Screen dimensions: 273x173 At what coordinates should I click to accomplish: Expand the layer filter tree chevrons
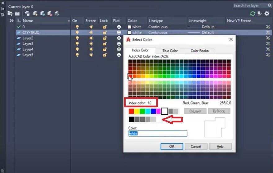coord(11,21)
